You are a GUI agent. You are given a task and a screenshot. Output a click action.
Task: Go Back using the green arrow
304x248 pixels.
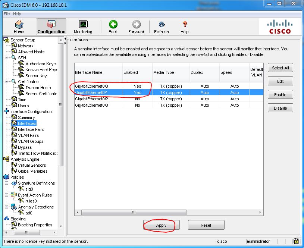[113, 25]
